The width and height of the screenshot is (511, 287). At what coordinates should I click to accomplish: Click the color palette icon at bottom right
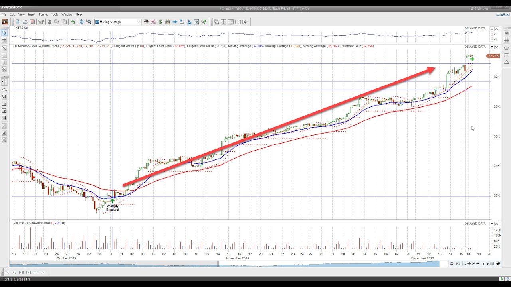[x=498, y=263]
